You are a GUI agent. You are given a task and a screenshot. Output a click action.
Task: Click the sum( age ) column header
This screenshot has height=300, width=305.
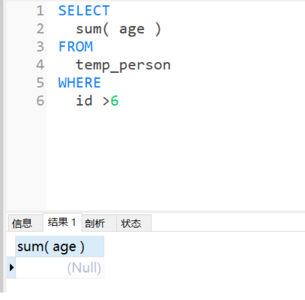(60, 247)
